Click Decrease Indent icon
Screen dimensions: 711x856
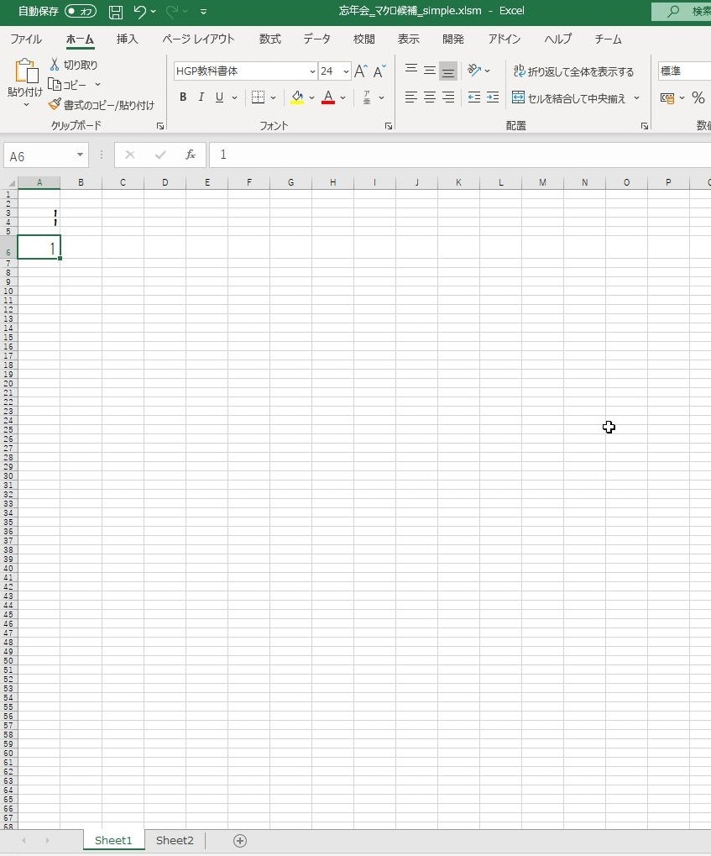tap(474, 97)
